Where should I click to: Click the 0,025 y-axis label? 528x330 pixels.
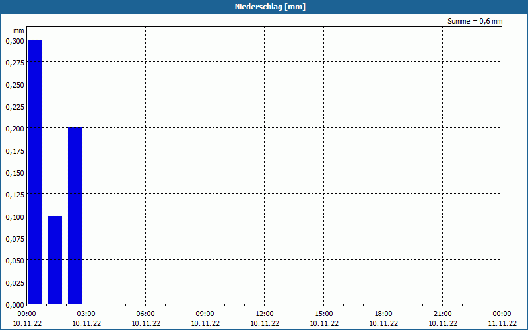click(x=15, y=283)
